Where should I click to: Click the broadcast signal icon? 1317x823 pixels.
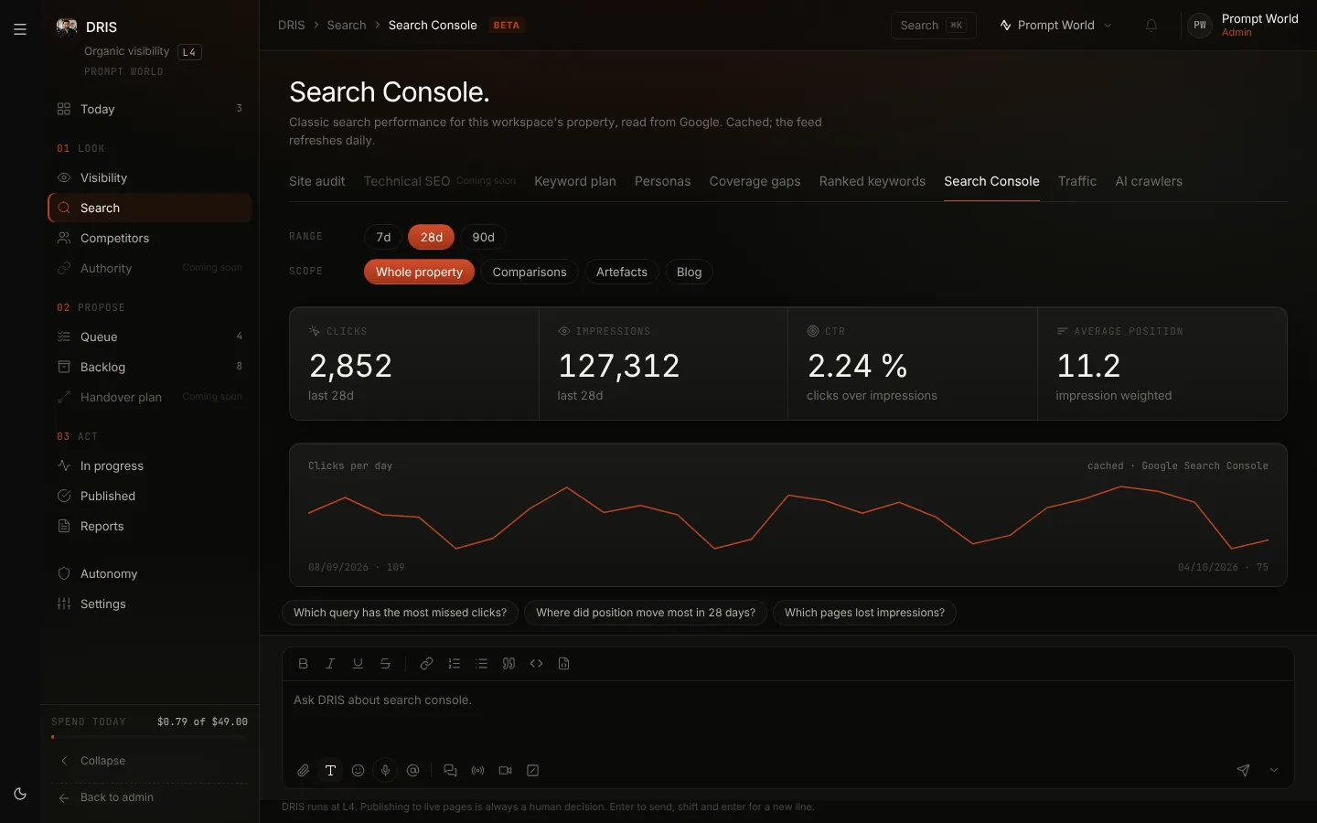pyautogui.click(x=477, y=771)
